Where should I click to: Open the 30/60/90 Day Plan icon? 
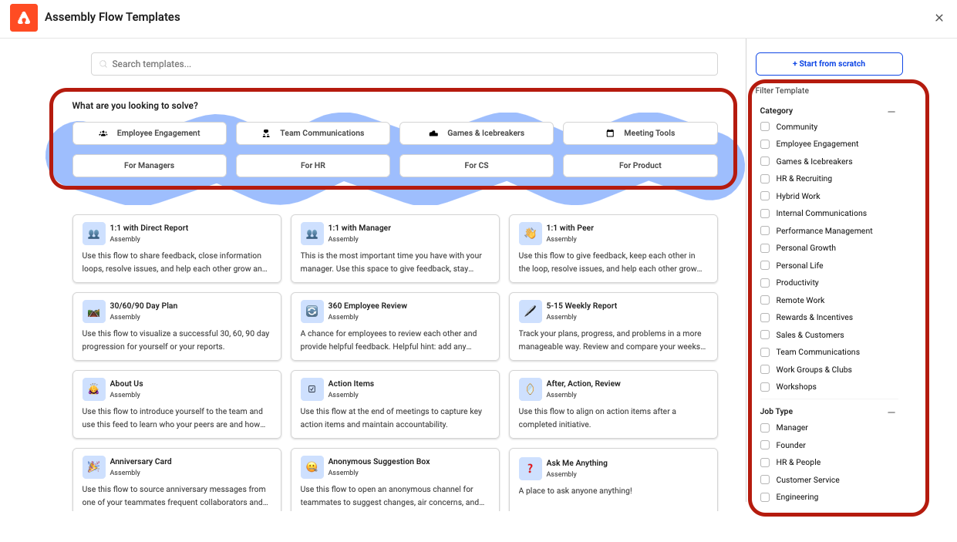tap(94, 311)
